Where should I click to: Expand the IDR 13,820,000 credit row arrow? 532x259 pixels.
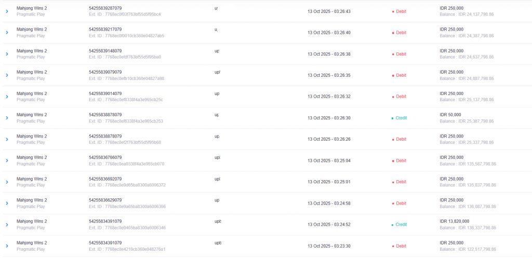coord(7,225)
